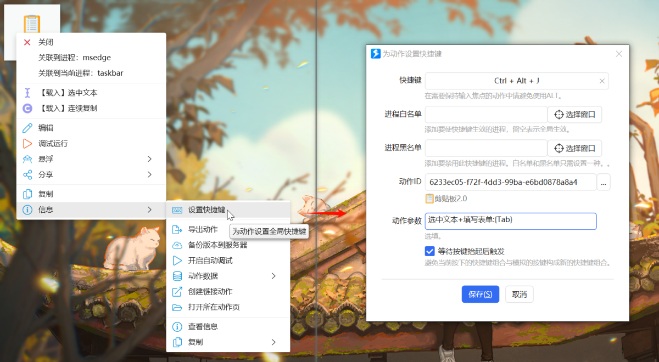659x362 pixels.
Task: Click the info circle icon beside 信息
Action: [27, 210]
